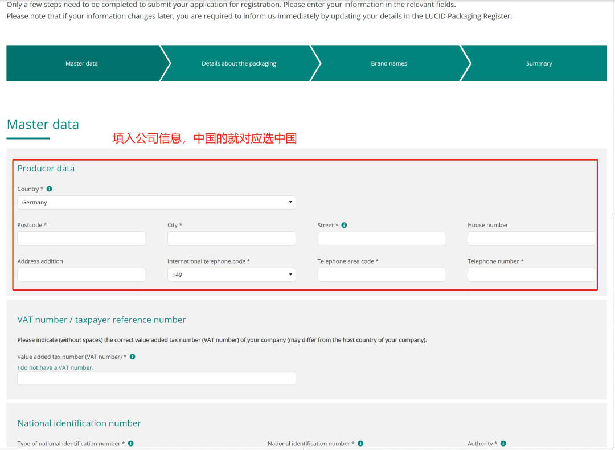Click info icon by Type of national identification number
615x450 pixels.
(x=130, y=443)
